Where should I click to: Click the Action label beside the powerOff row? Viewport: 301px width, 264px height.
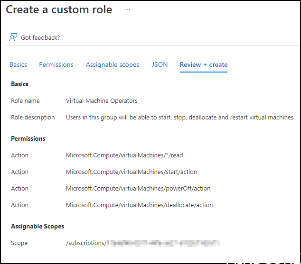(x=19, y=189)
